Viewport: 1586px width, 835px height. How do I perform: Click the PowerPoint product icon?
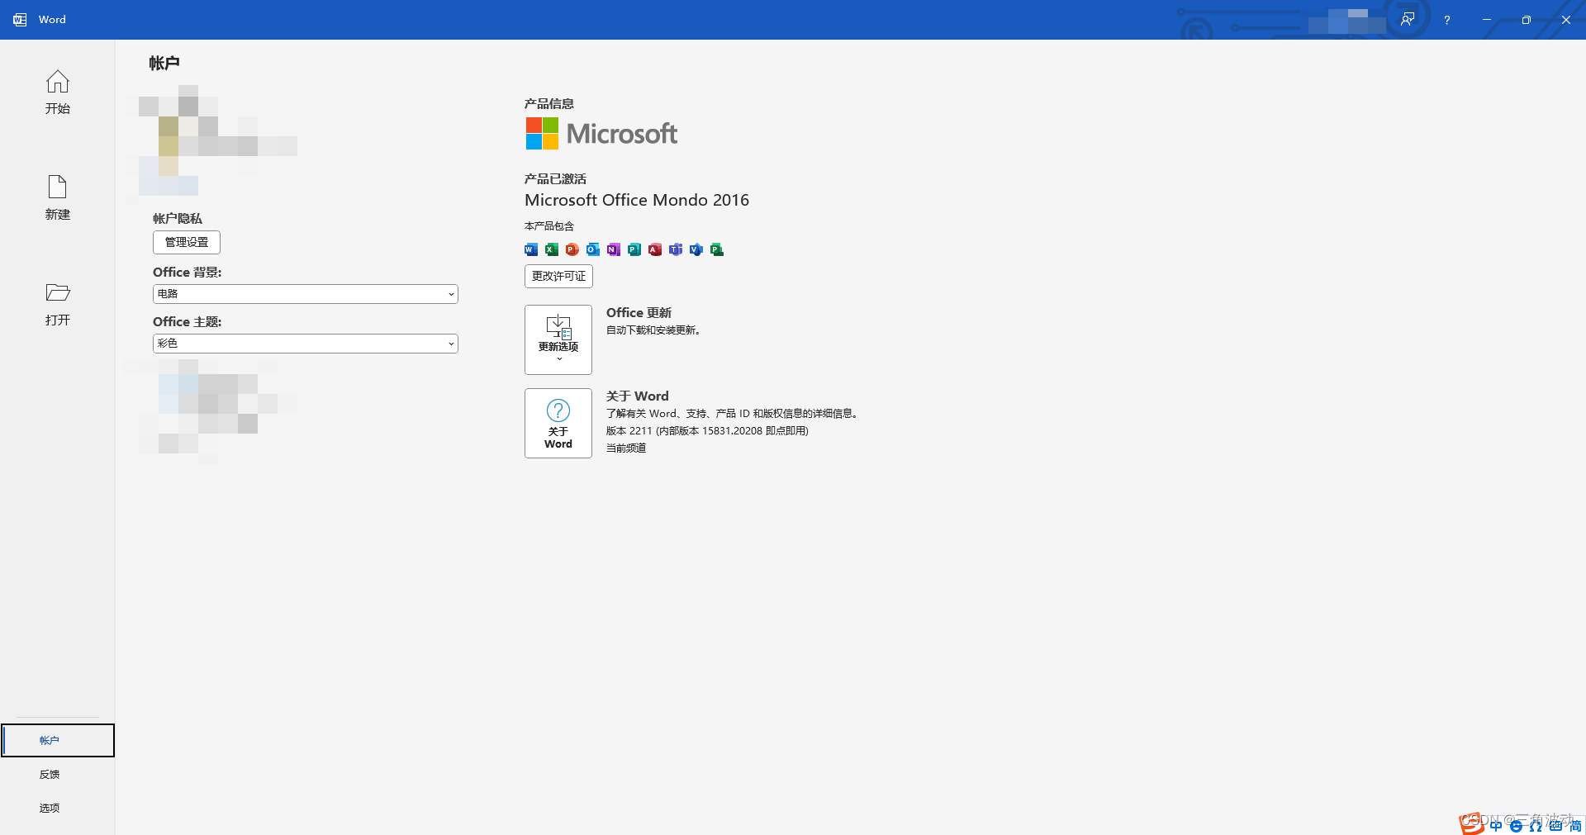(572, 249)
